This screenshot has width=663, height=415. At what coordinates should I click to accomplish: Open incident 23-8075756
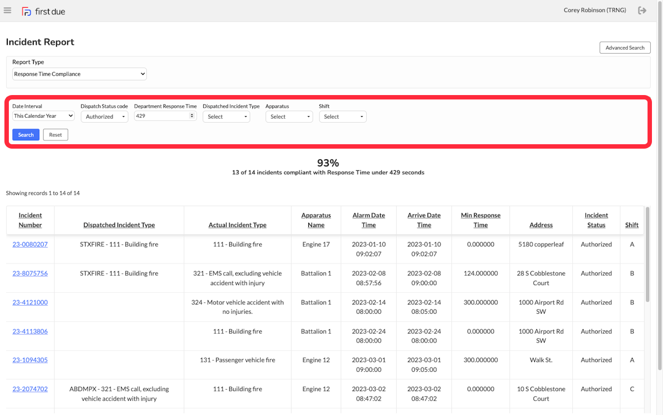click(30, 274)
